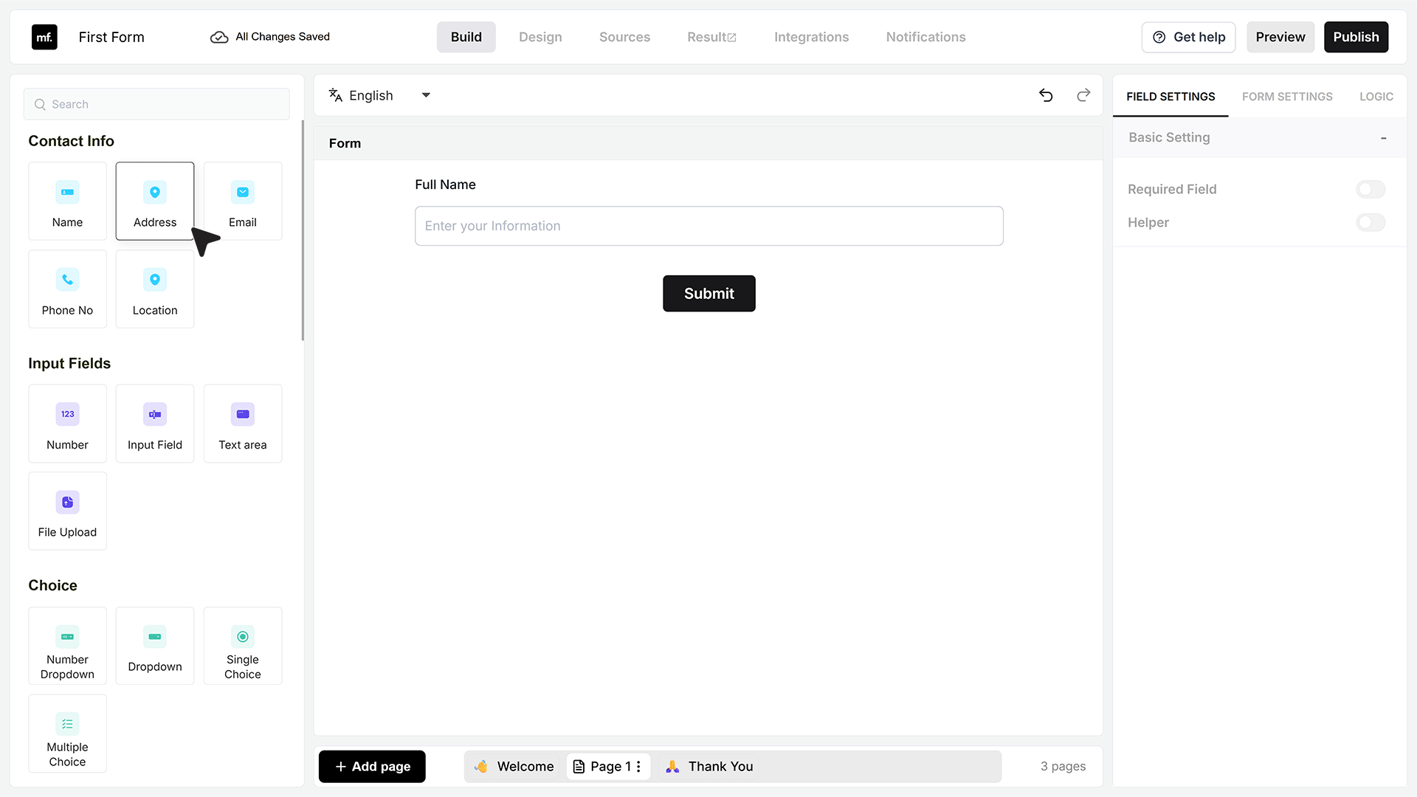Toggle the Helper switch
This screenshot has width=1417, height=797.
pos(1371,223)
